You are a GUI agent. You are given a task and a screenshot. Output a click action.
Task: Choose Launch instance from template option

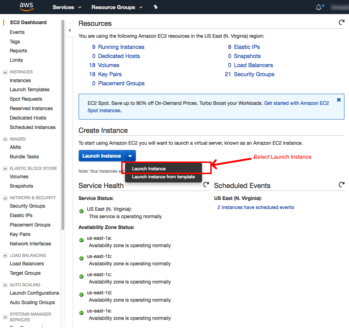click(x=163, y=177)
